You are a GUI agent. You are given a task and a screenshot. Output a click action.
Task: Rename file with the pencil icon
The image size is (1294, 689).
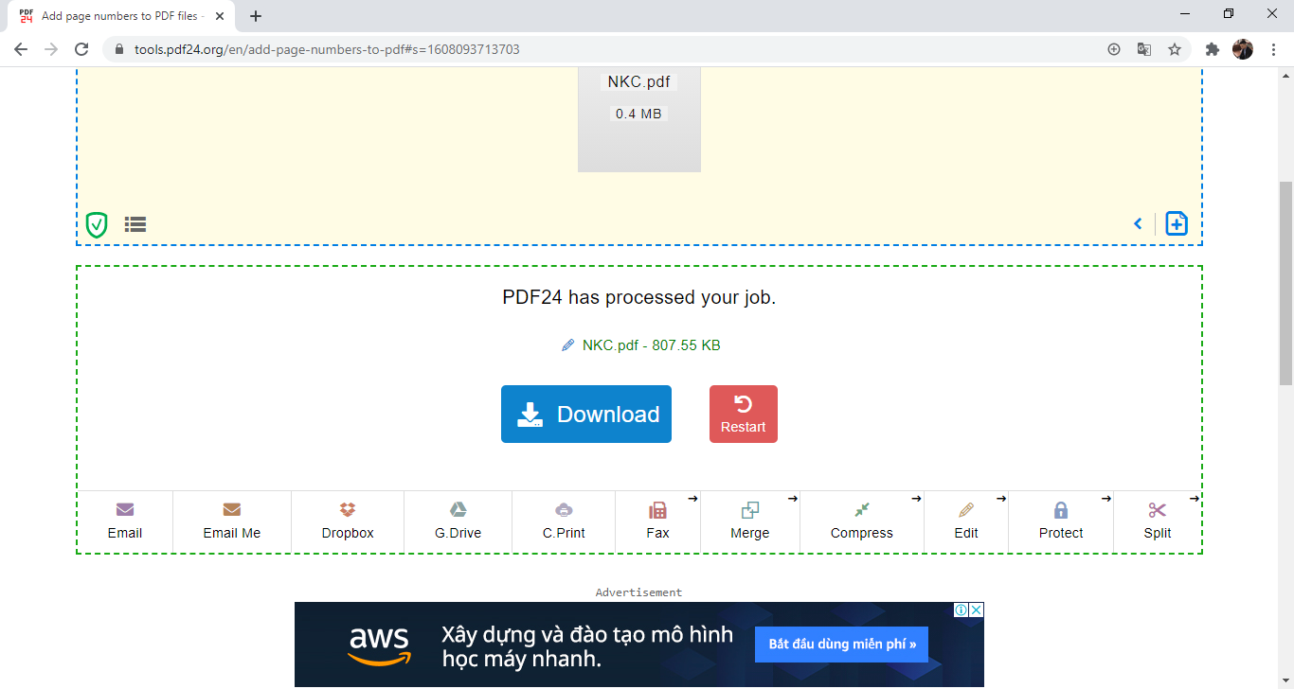tap(567, 345)
